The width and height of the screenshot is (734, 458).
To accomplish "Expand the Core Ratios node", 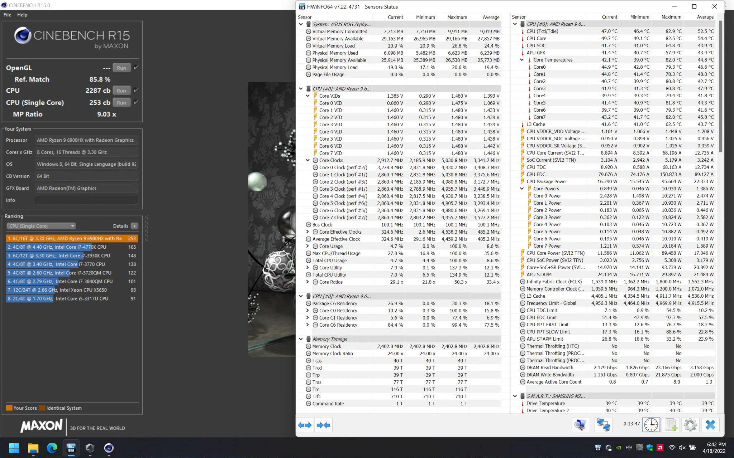I will point(308,282).
